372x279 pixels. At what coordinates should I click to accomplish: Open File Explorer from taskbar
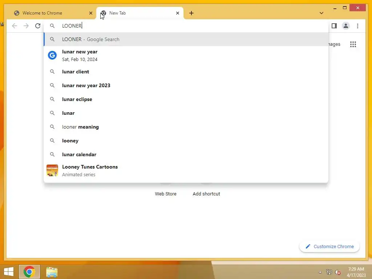click(52, 272)
